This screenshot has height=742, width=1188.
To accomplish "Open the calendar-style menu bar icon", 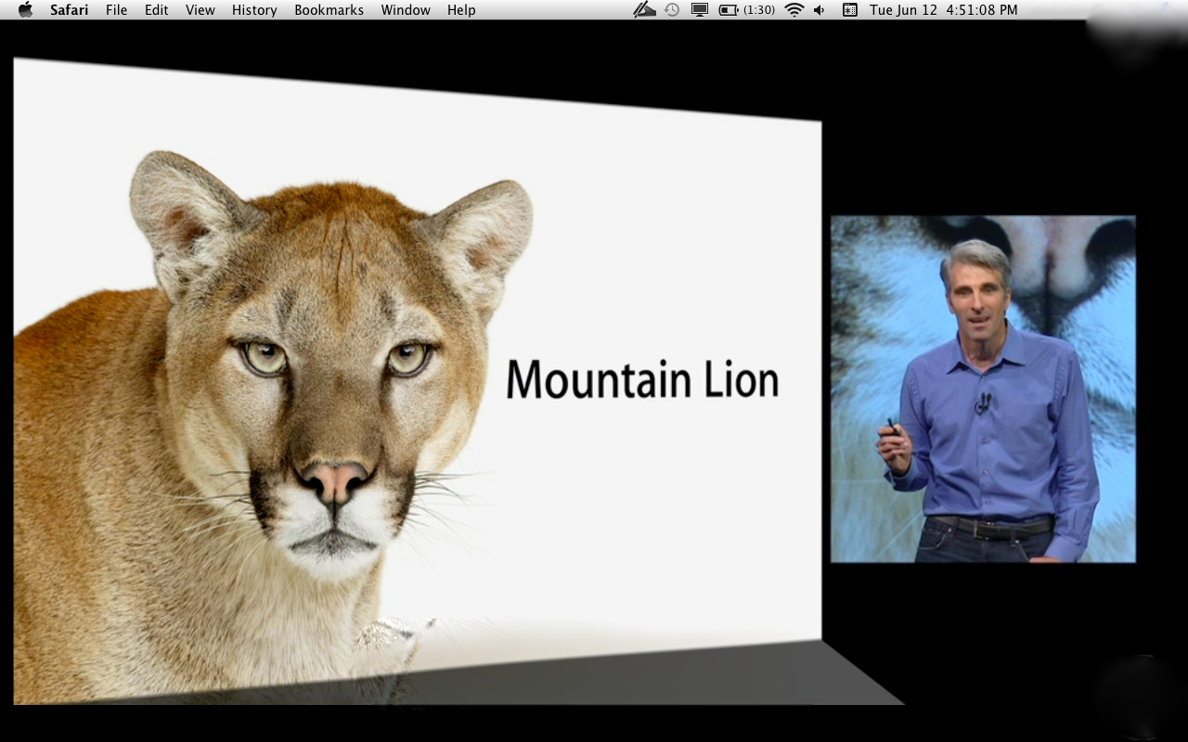I will coord(849,10).
